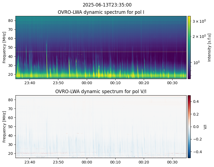The width and height of the screenshot is (214, 167).
Task: Click the horizontal 45 MHz line in pol I plot
Action: 101,52
